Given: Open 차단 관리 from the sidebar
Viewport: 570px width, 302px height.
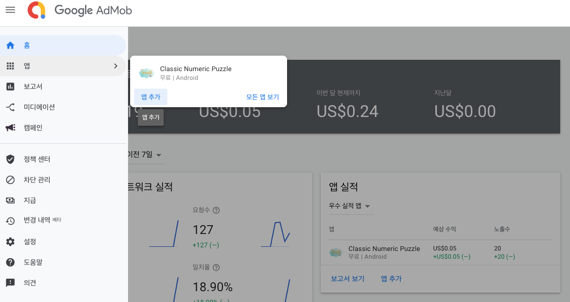Looking at the screenshot, I should click(63, 180).
